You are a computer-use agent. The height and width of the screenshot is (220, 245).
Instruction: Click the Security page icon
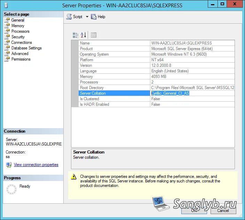[x=7, y=37]
